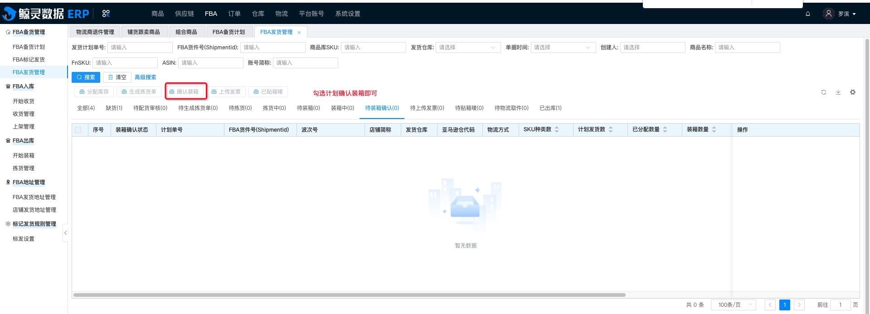Sort by 计划发货数 column arrows
The height and width of the screenshot is (314, 870).
point(611,129)
